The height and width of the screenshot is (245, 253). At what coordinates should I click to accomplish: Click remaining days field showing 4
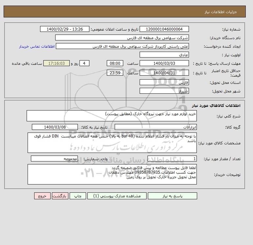pos(84,63)
